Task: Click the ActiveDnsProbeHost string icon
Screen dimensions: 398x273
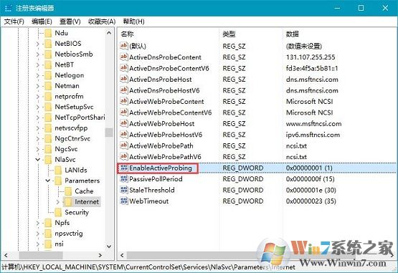Action: pyautogui.click(x=124, y=79)
